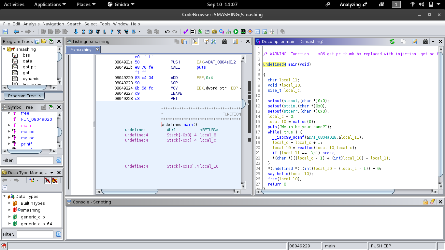Click the bytes viewer toolbar icon

click(193, 32)
